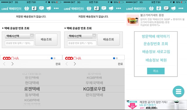Screen dimensions: 187x110
Task: Select 편의점택배 in middle picker wheel
Action: [x=94, y=95]
